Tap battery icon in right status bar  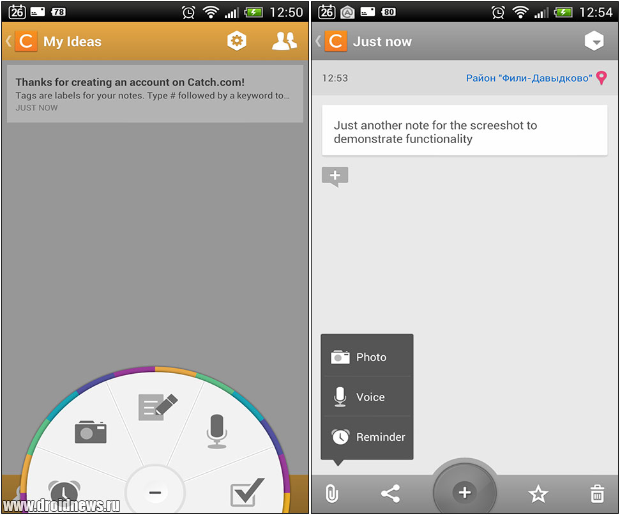tap(563, 13)
